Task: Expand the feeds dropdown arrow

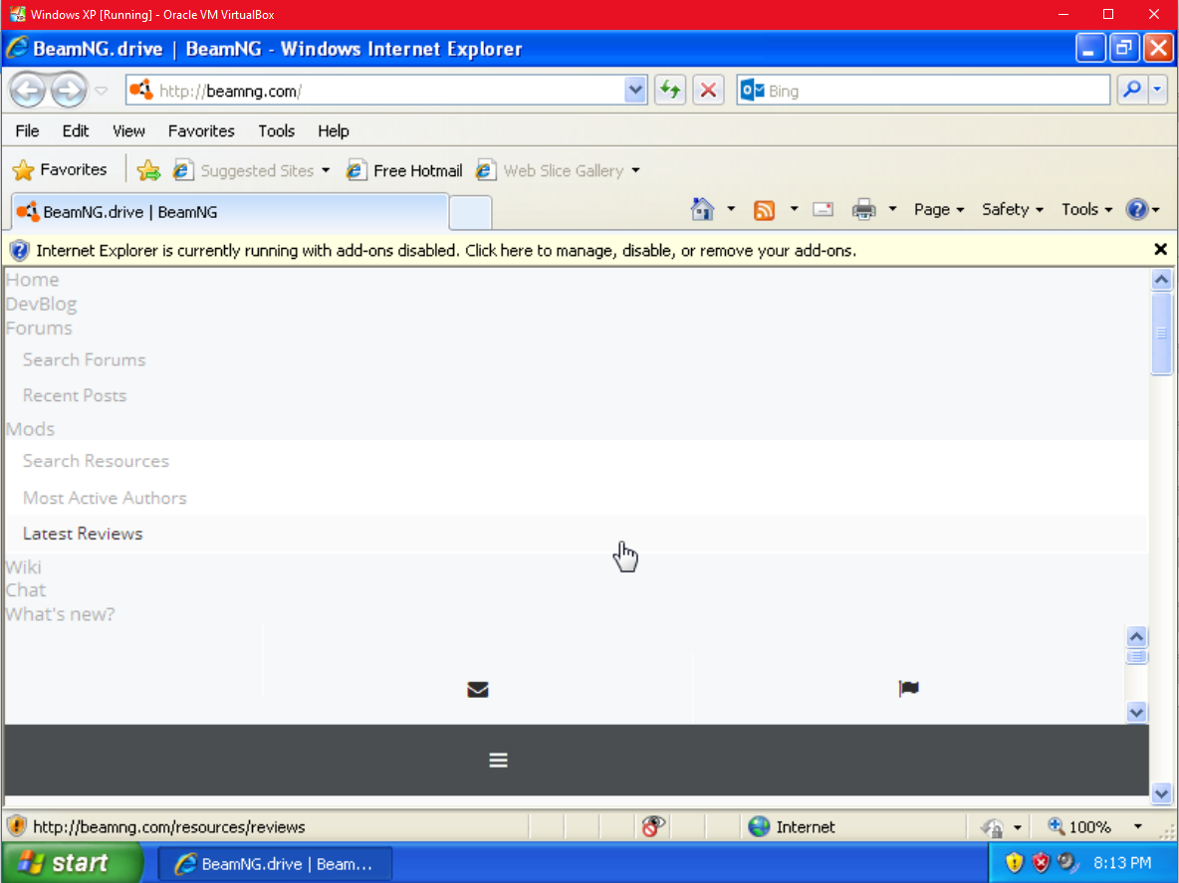Action: [794, 209]
